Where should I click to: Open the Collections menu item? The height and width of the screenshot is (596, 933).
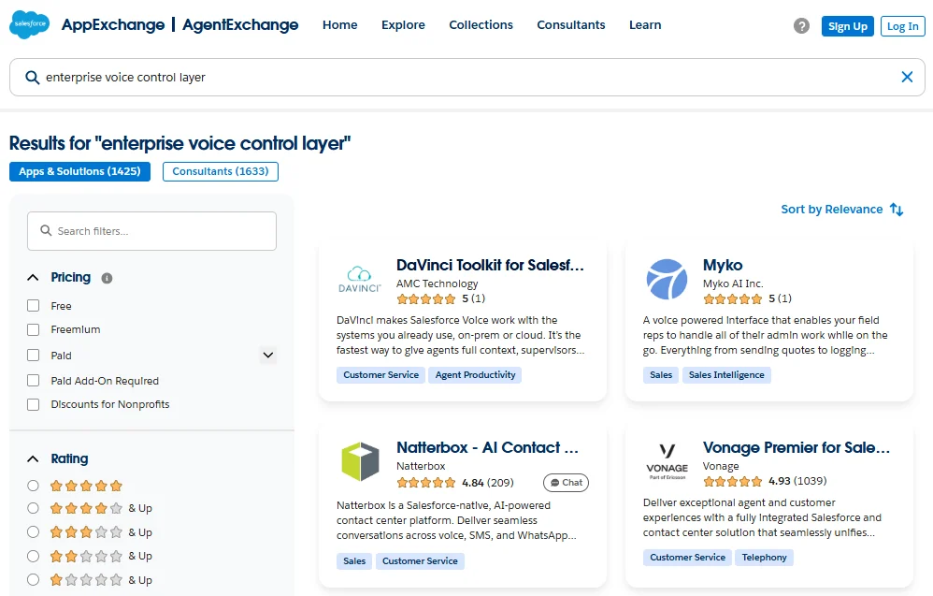coord(481,25)
